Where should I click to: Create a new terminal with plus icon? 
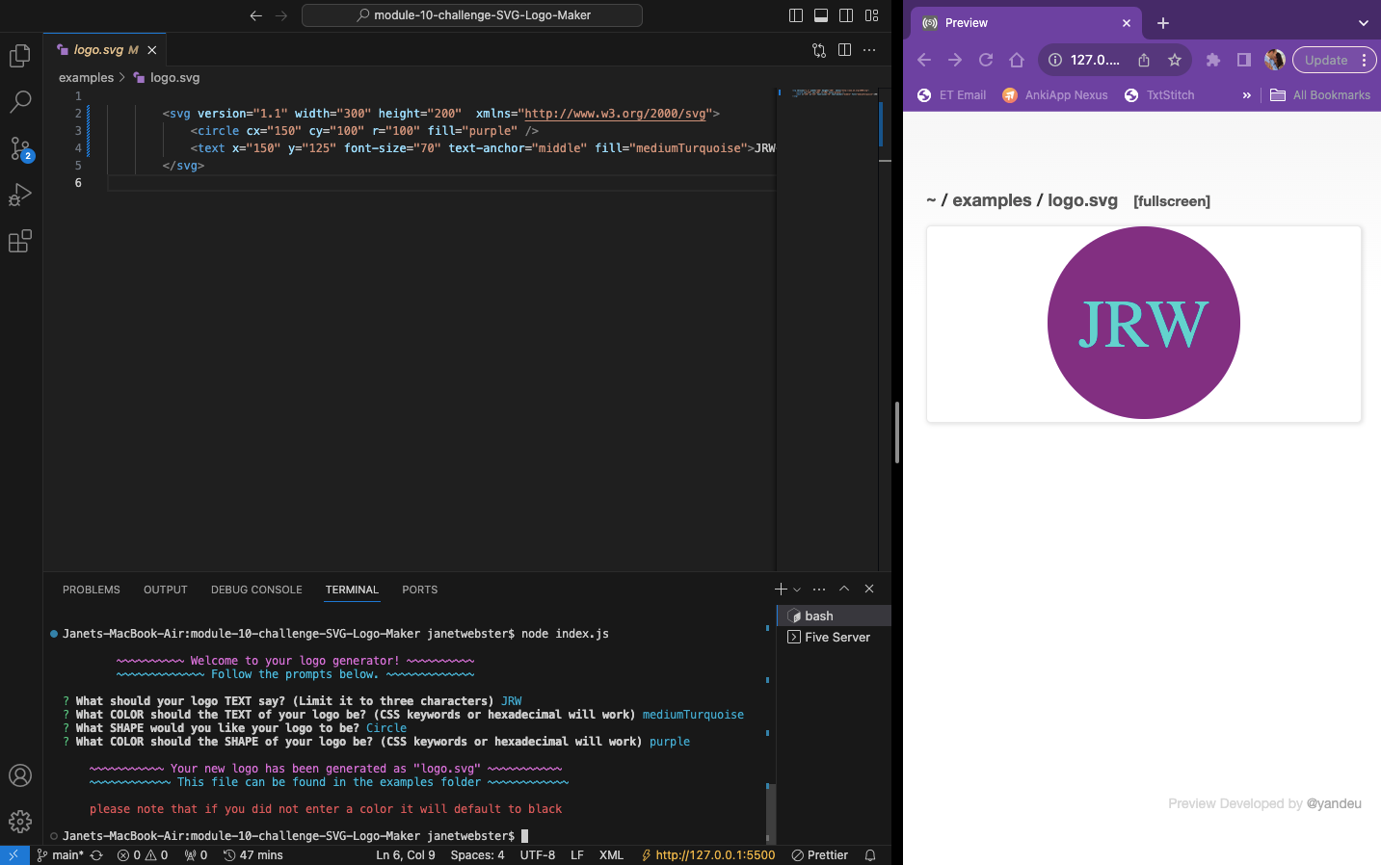point(781,589)
